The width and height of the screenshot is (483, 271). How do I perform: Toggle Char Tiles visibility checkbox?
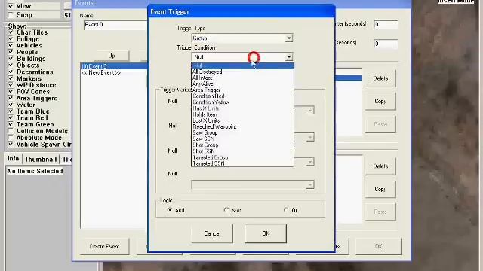pyautogui.click(x=11, y=32)
